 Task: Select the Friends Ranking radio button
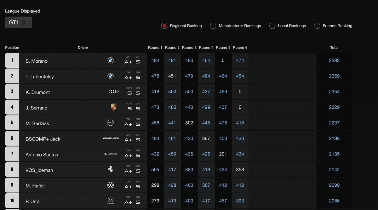tap(317, 26)
